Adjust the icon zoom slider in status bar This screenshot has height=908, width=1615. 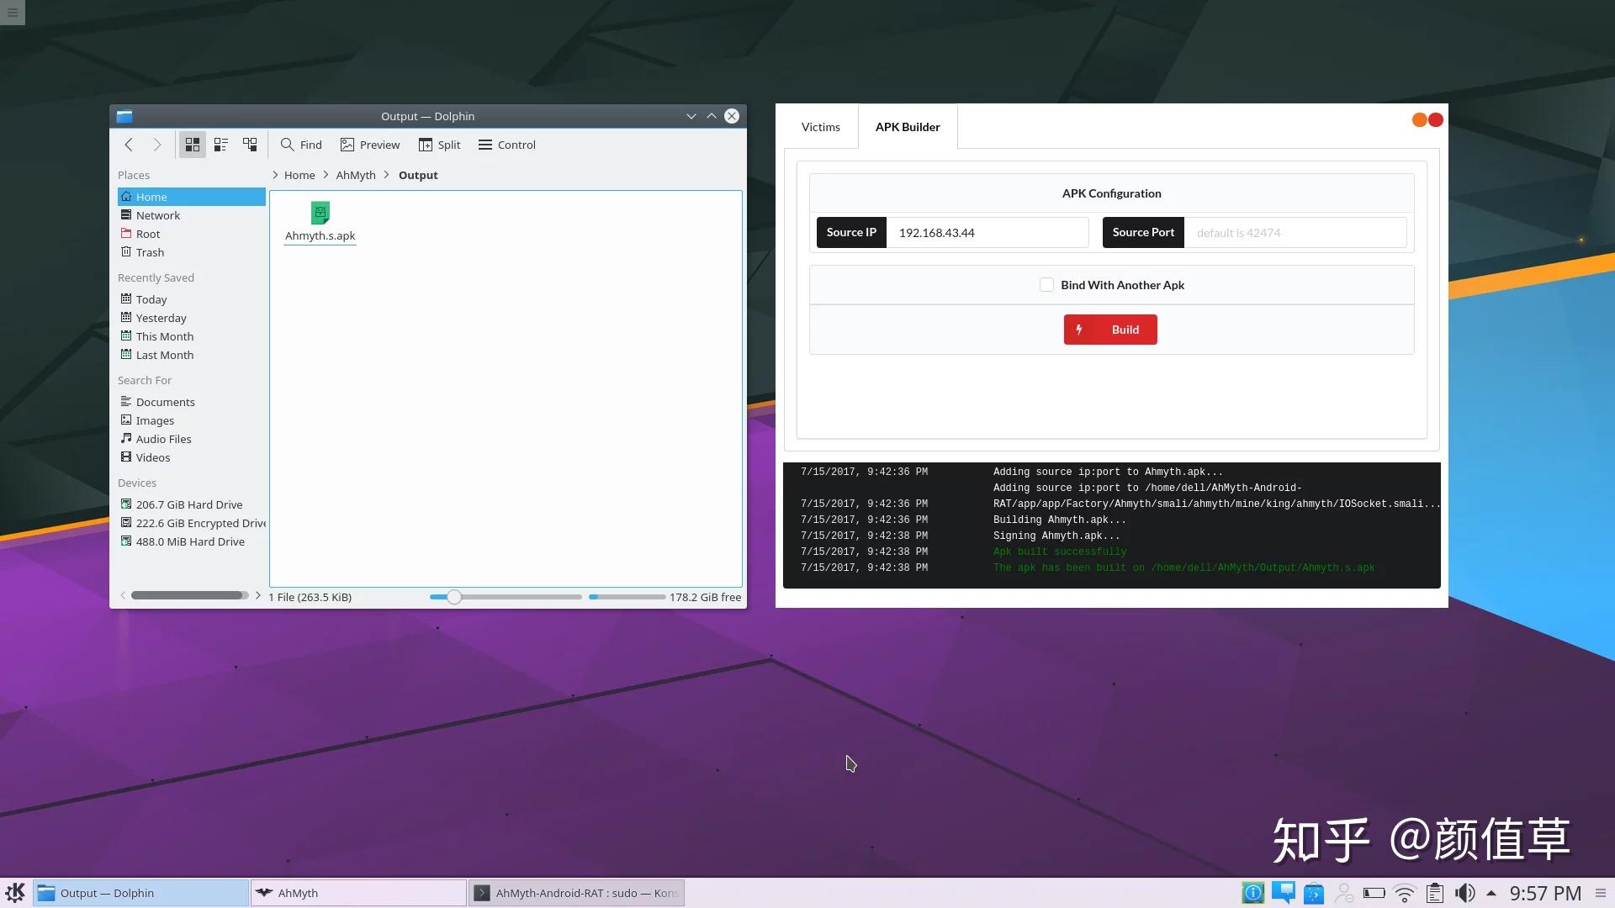[x=454, y=597]
